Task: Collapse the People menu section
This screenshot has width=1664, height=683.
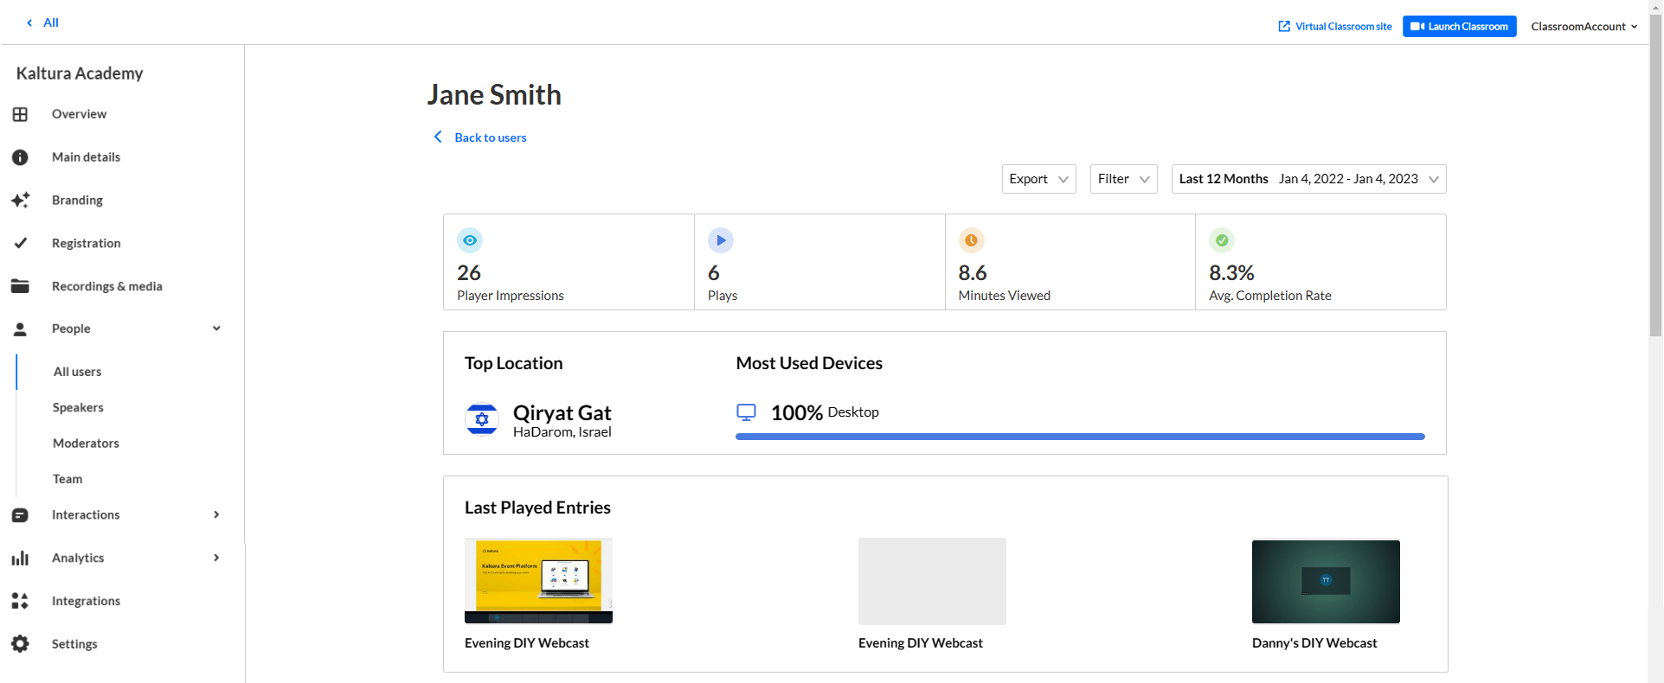Action: [216, 329]
